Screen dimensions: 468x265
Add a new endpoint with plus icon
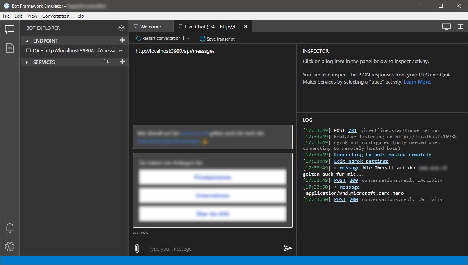pos(122,40)
